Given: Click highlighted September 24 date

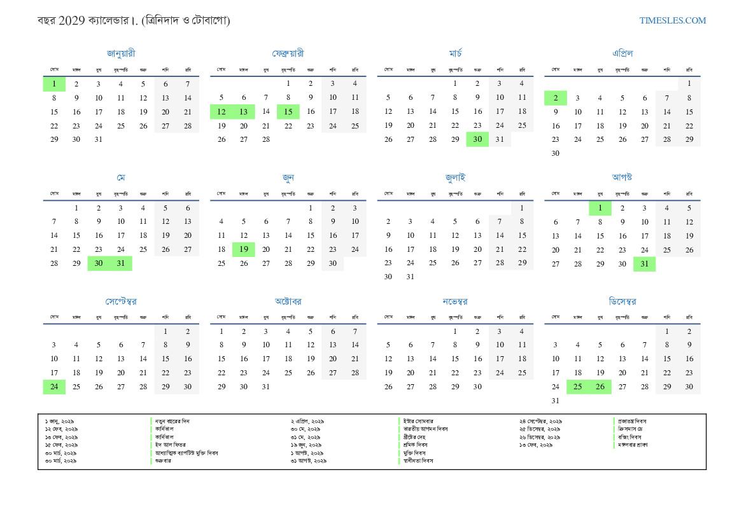Looking at the screenshot, I should click(54, 387).
